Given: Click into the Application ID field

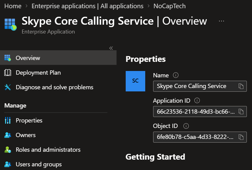Looking at the screenshot, I should pos(200,112).
